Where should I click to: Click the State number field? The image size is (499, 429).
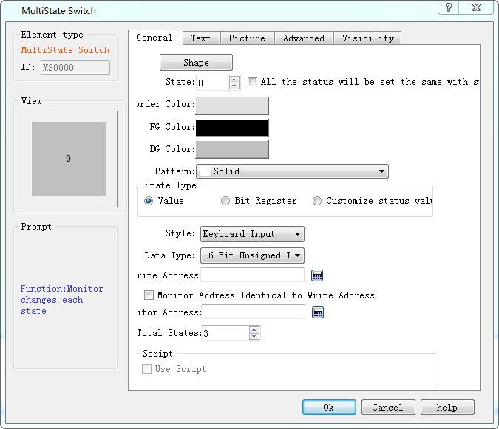tap(213, 83)
